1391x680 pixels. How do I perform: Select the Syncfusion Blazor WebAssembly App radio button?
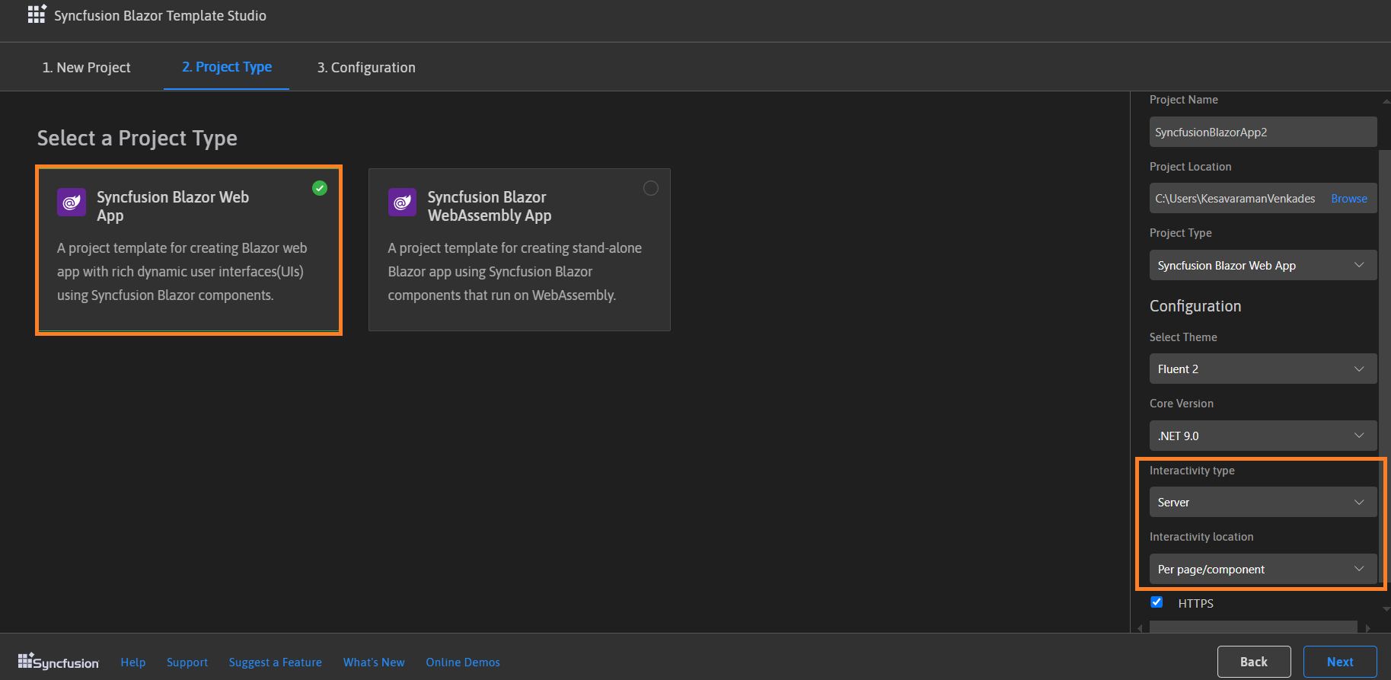[651, 188]
